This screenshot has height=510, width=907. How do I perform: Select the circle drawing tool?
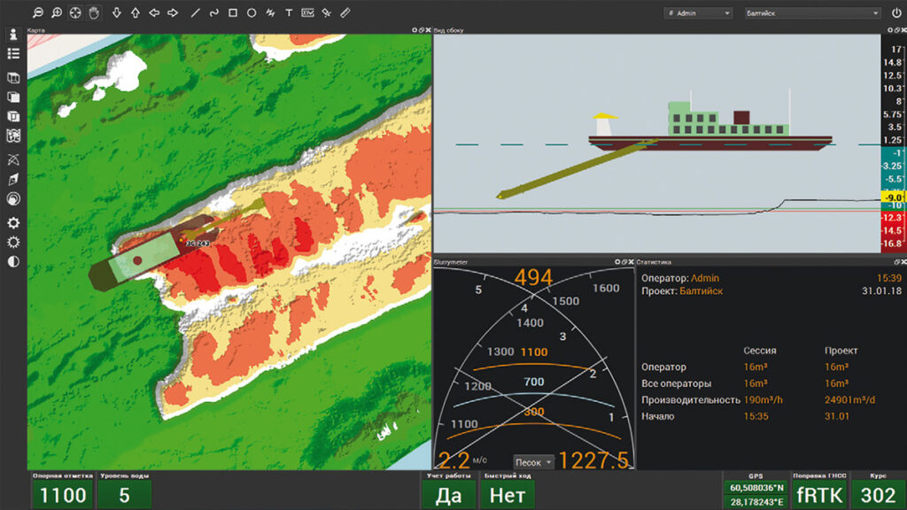point(252,12)
